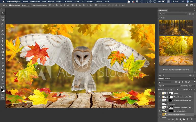Screen dimensions: 196x122
Task: Filter layers by type layers (T icon)
Action: pyautogui.click(x=183, y=82)
